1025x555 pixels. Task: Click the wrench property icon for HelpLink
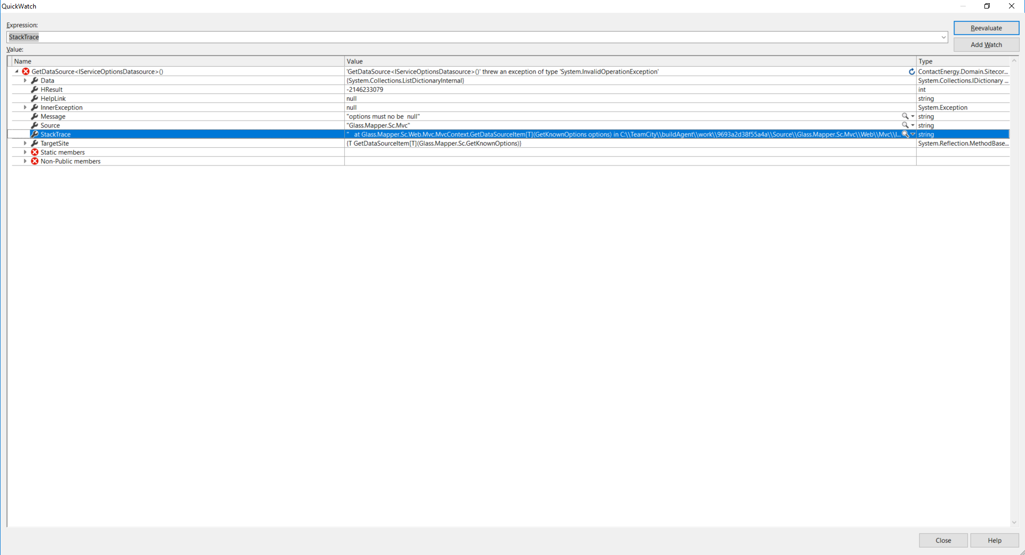coord(35,99)
